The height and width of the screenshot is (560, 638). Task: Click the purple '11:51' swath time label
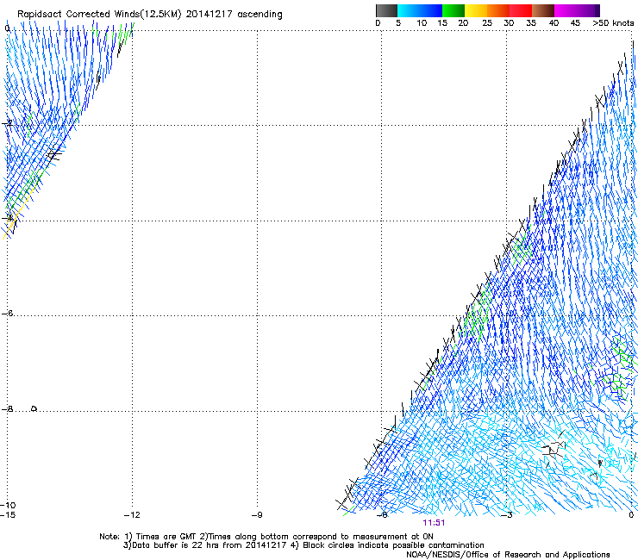[434, 523]
